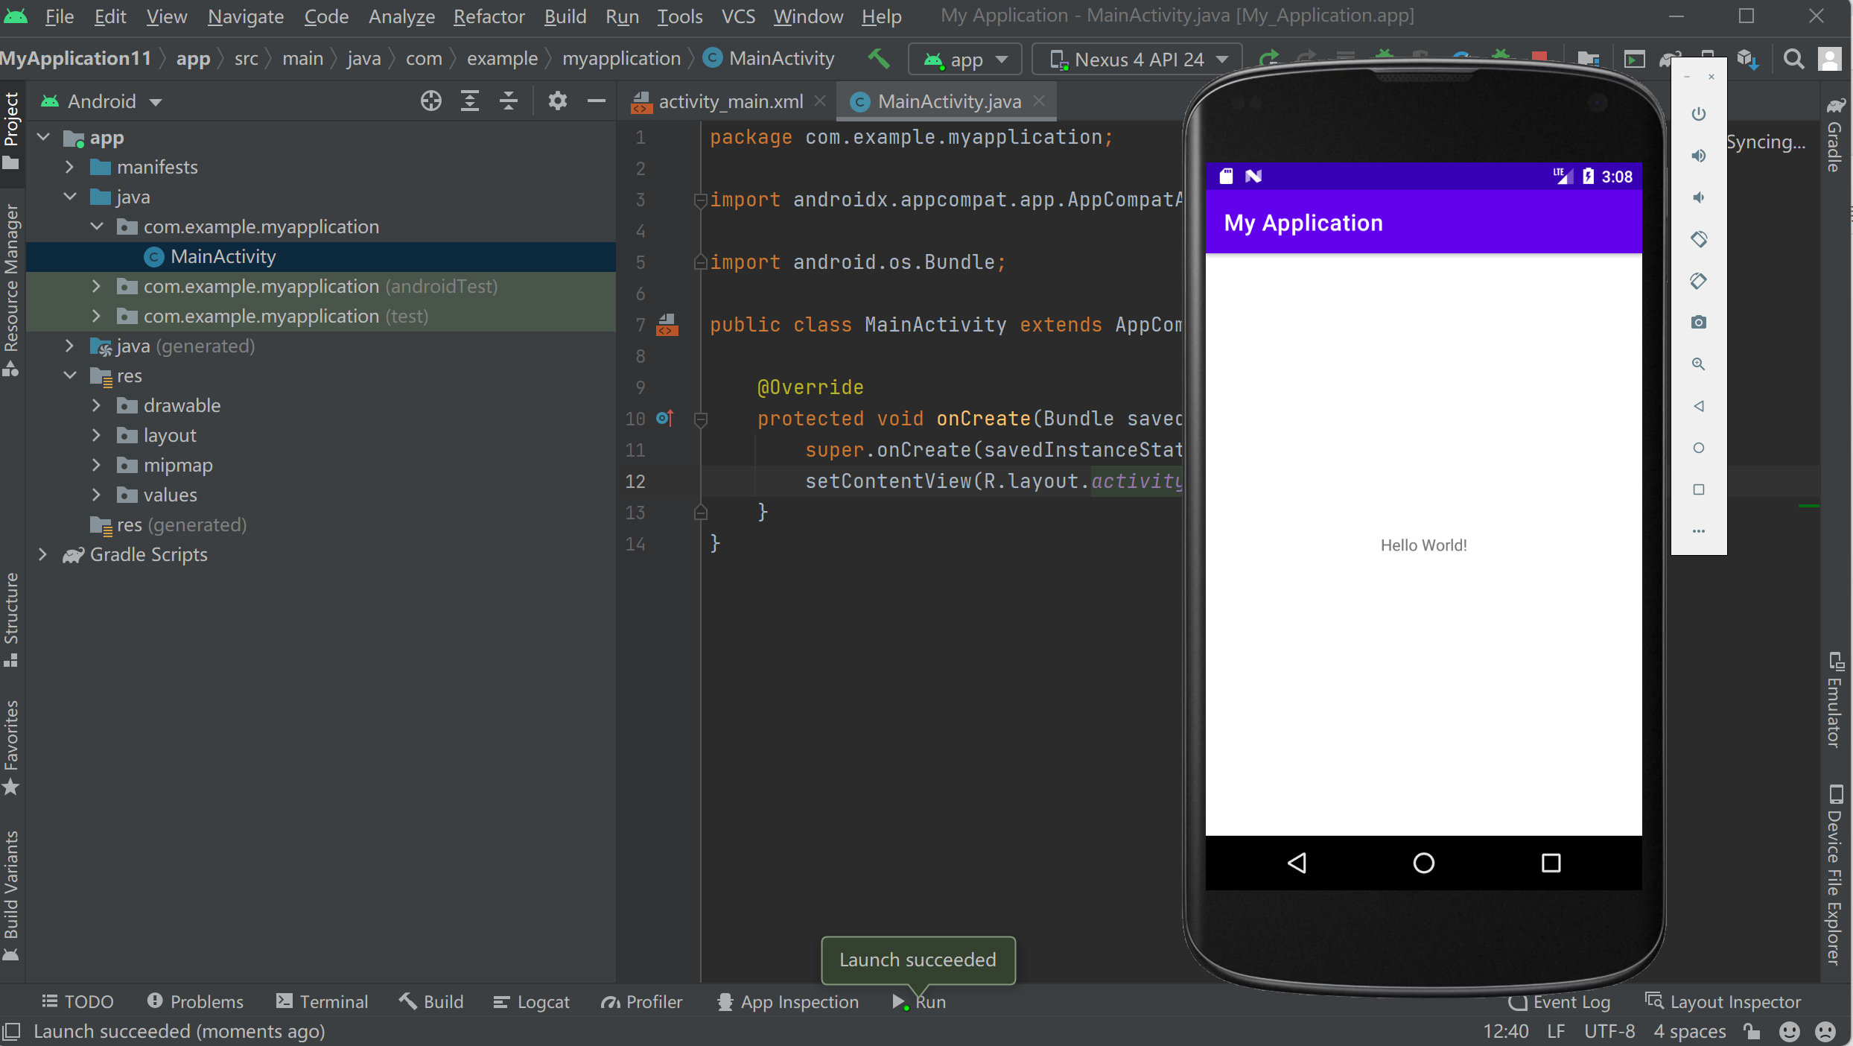Screen dimensions: 1853x1046
Task: Switch to the activity_main.xml tab
Action: pos(728,101)
